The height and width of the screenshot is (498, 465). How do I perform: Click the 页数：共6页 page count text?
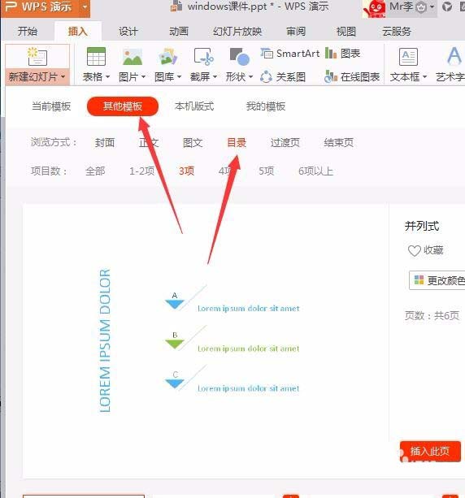[432, 315]
